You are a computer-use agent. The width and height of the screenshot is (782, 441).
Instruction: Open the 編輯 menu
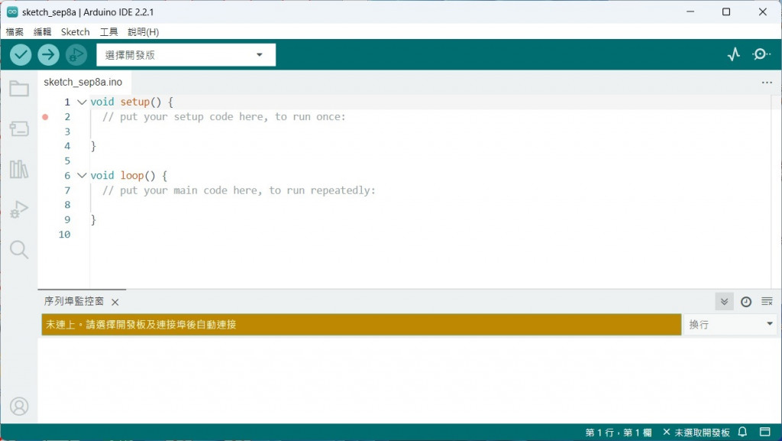click(43, 32)
